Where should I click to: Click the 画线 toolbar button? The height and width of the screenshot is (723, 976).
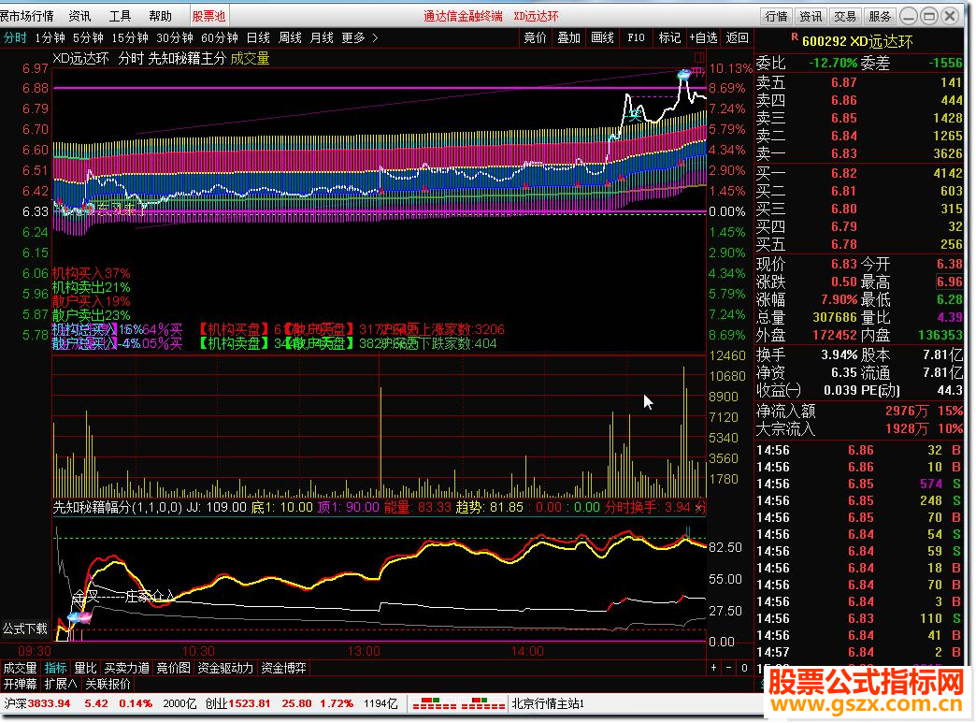[602, 38]
